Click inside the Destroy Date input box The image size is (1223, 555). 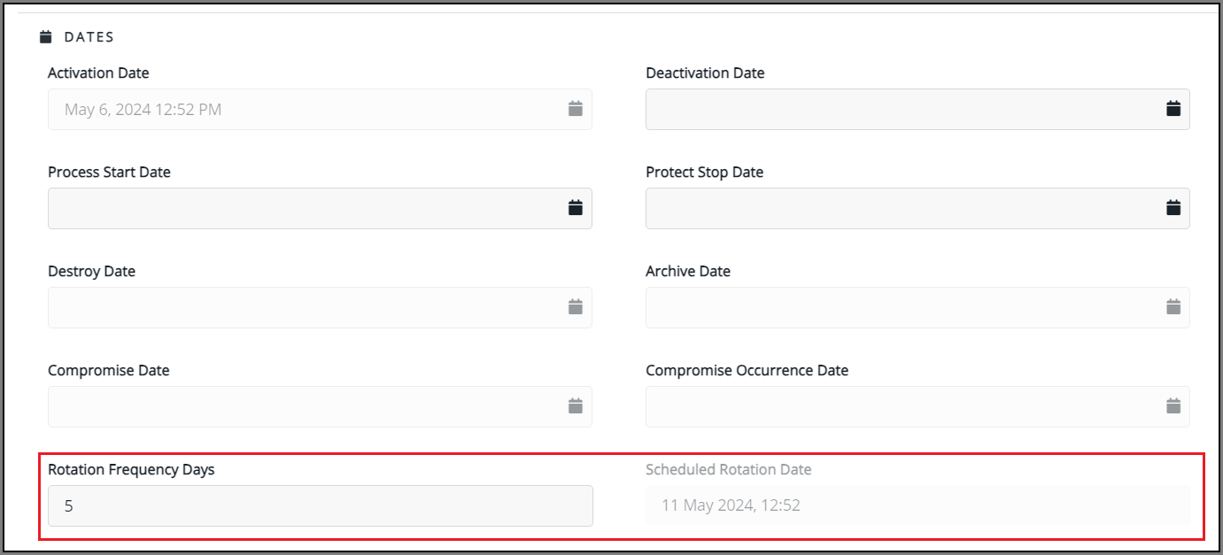(x=301, y=308)
